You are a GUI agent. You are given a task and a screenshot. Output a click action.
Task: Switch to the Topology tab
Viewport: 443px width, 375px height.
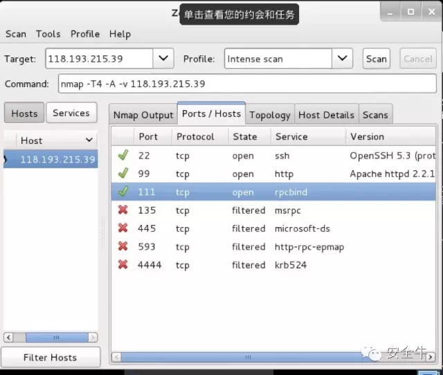pyautogui.click(x=270, y=115)
